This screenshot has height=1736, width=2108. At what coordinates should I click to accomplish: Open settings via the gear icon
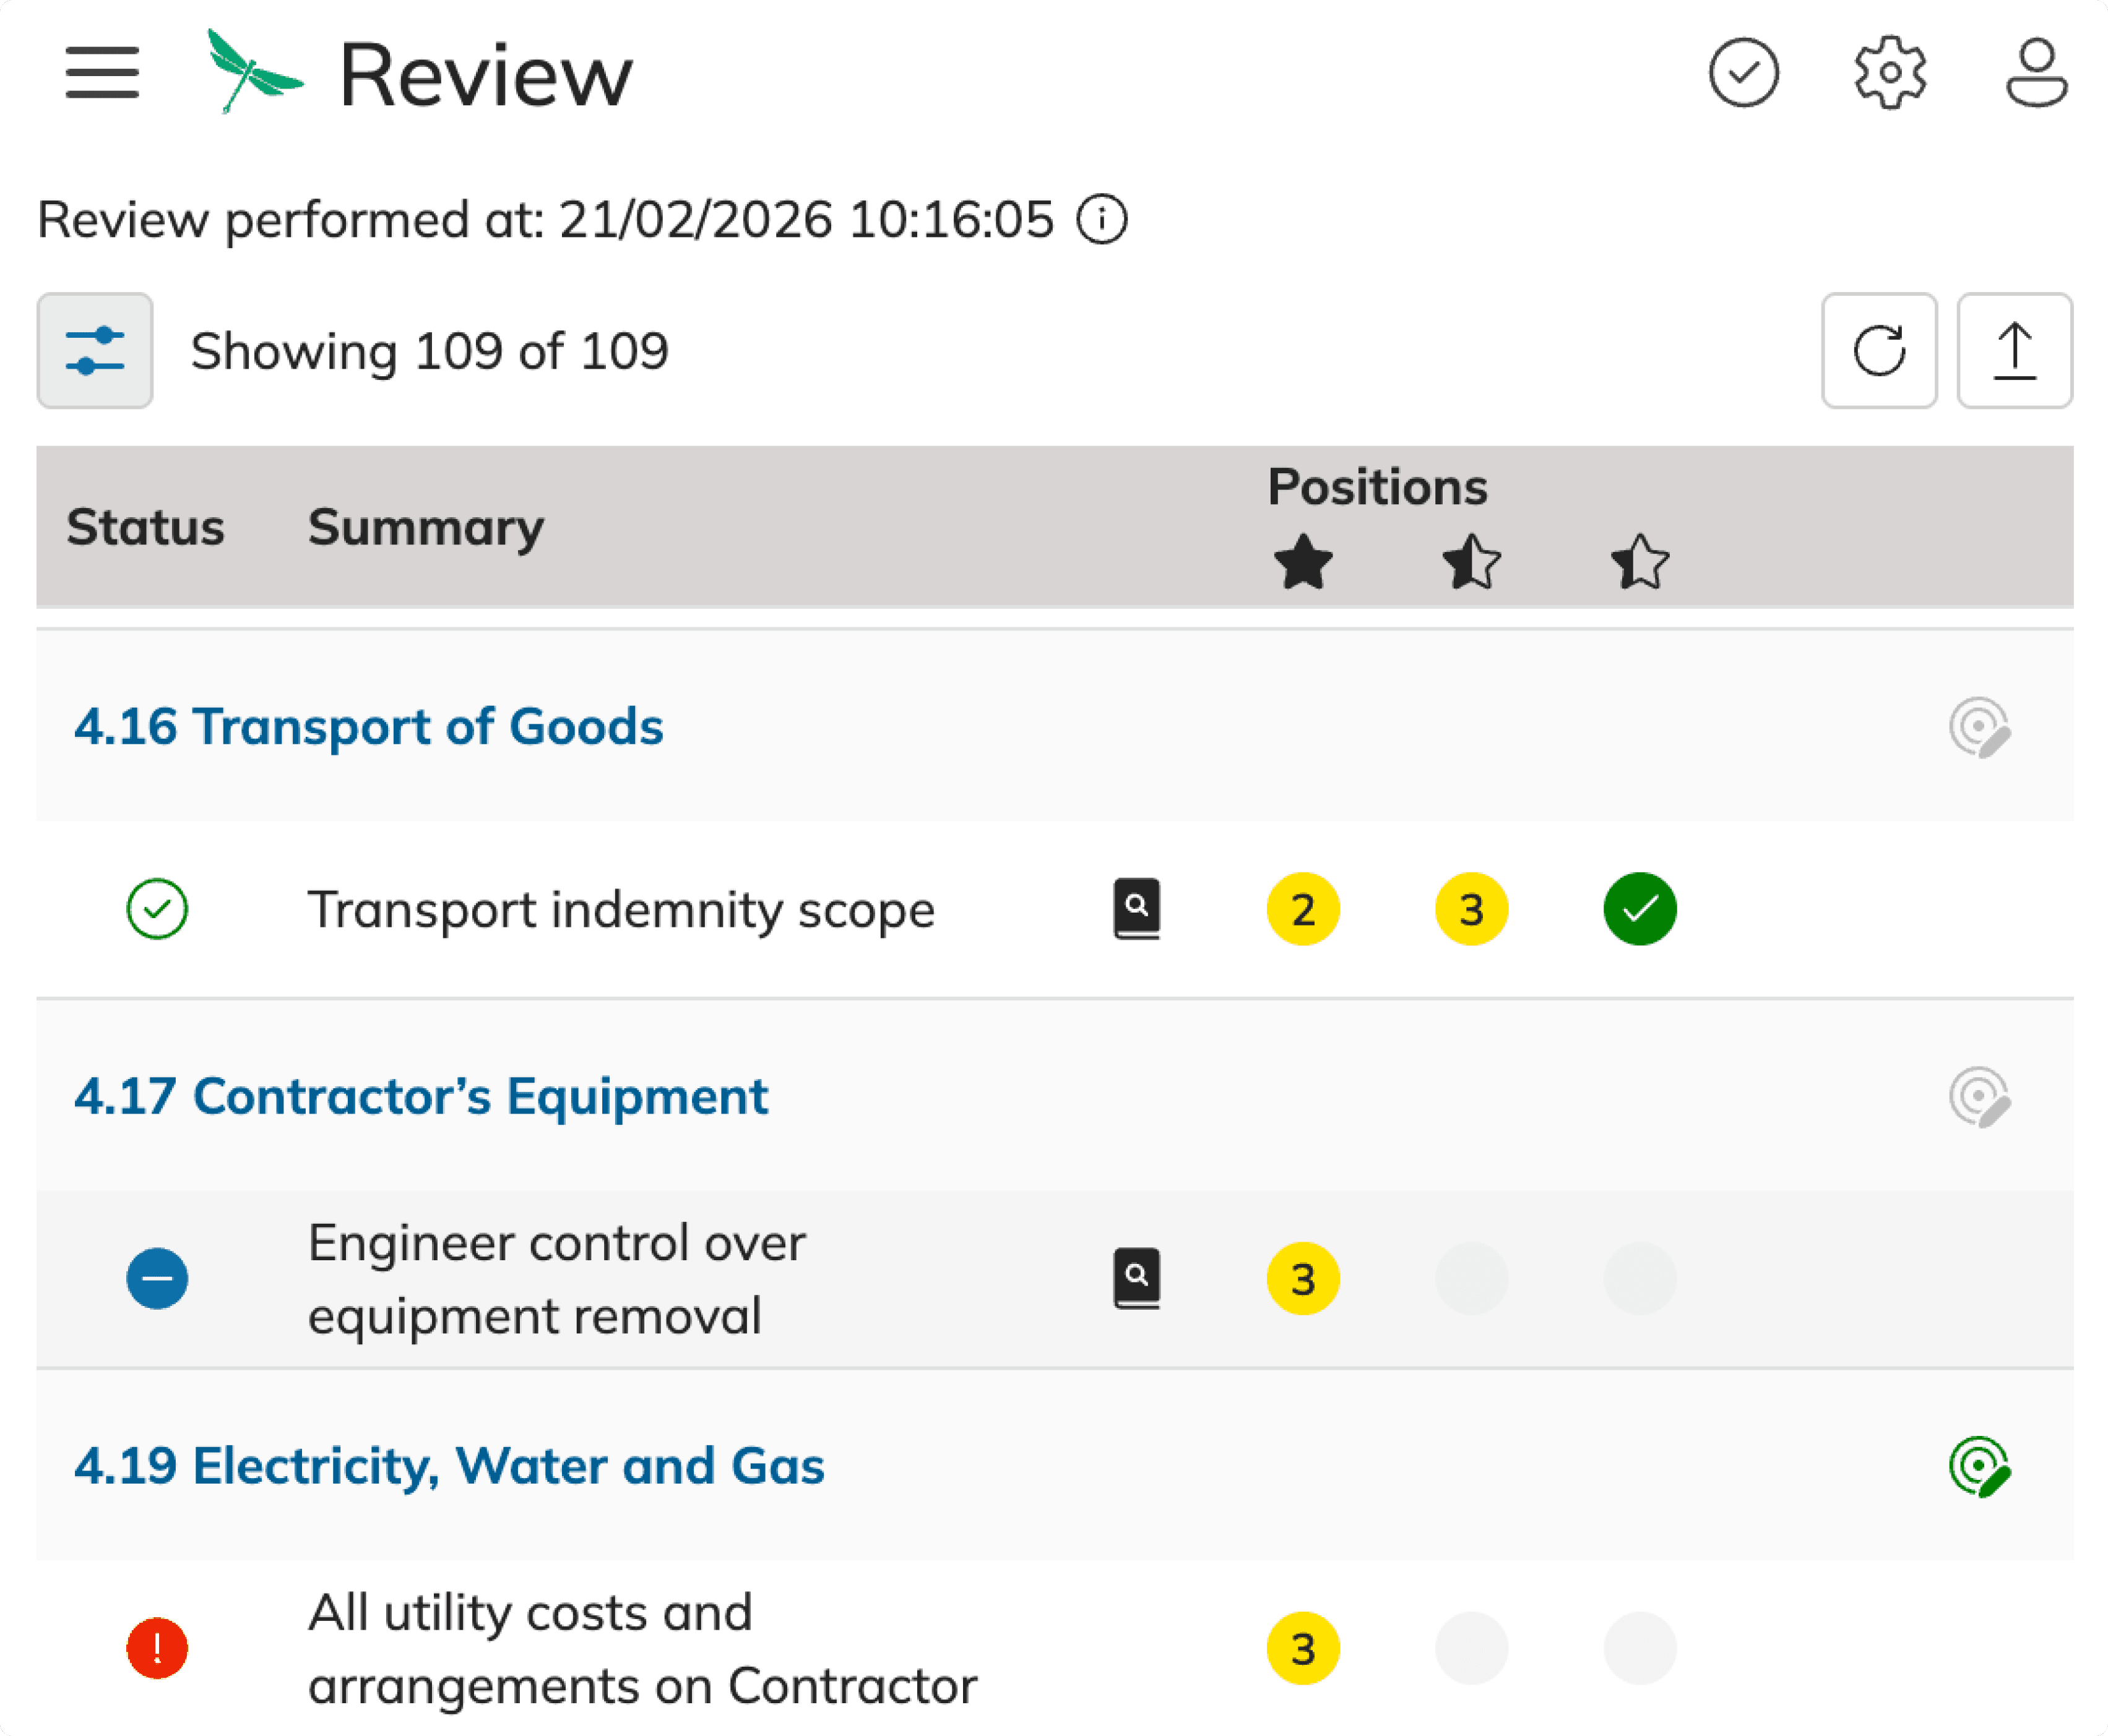click(1889, 73)
